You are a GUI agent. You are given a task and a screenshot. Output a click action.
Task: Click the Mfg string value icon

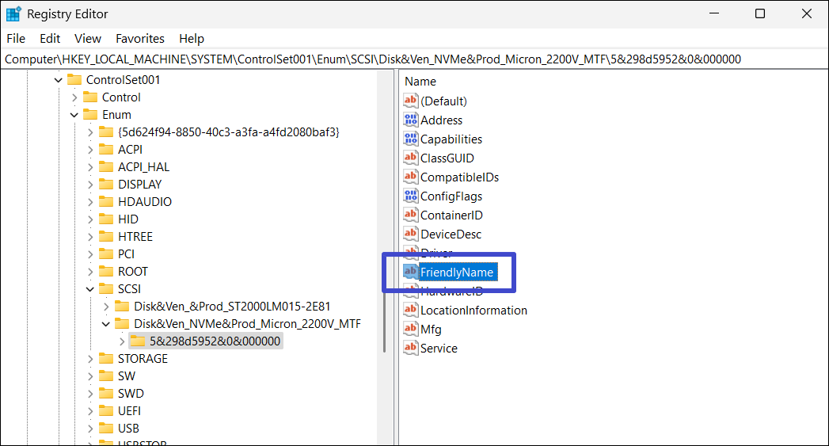pos(410,330)
